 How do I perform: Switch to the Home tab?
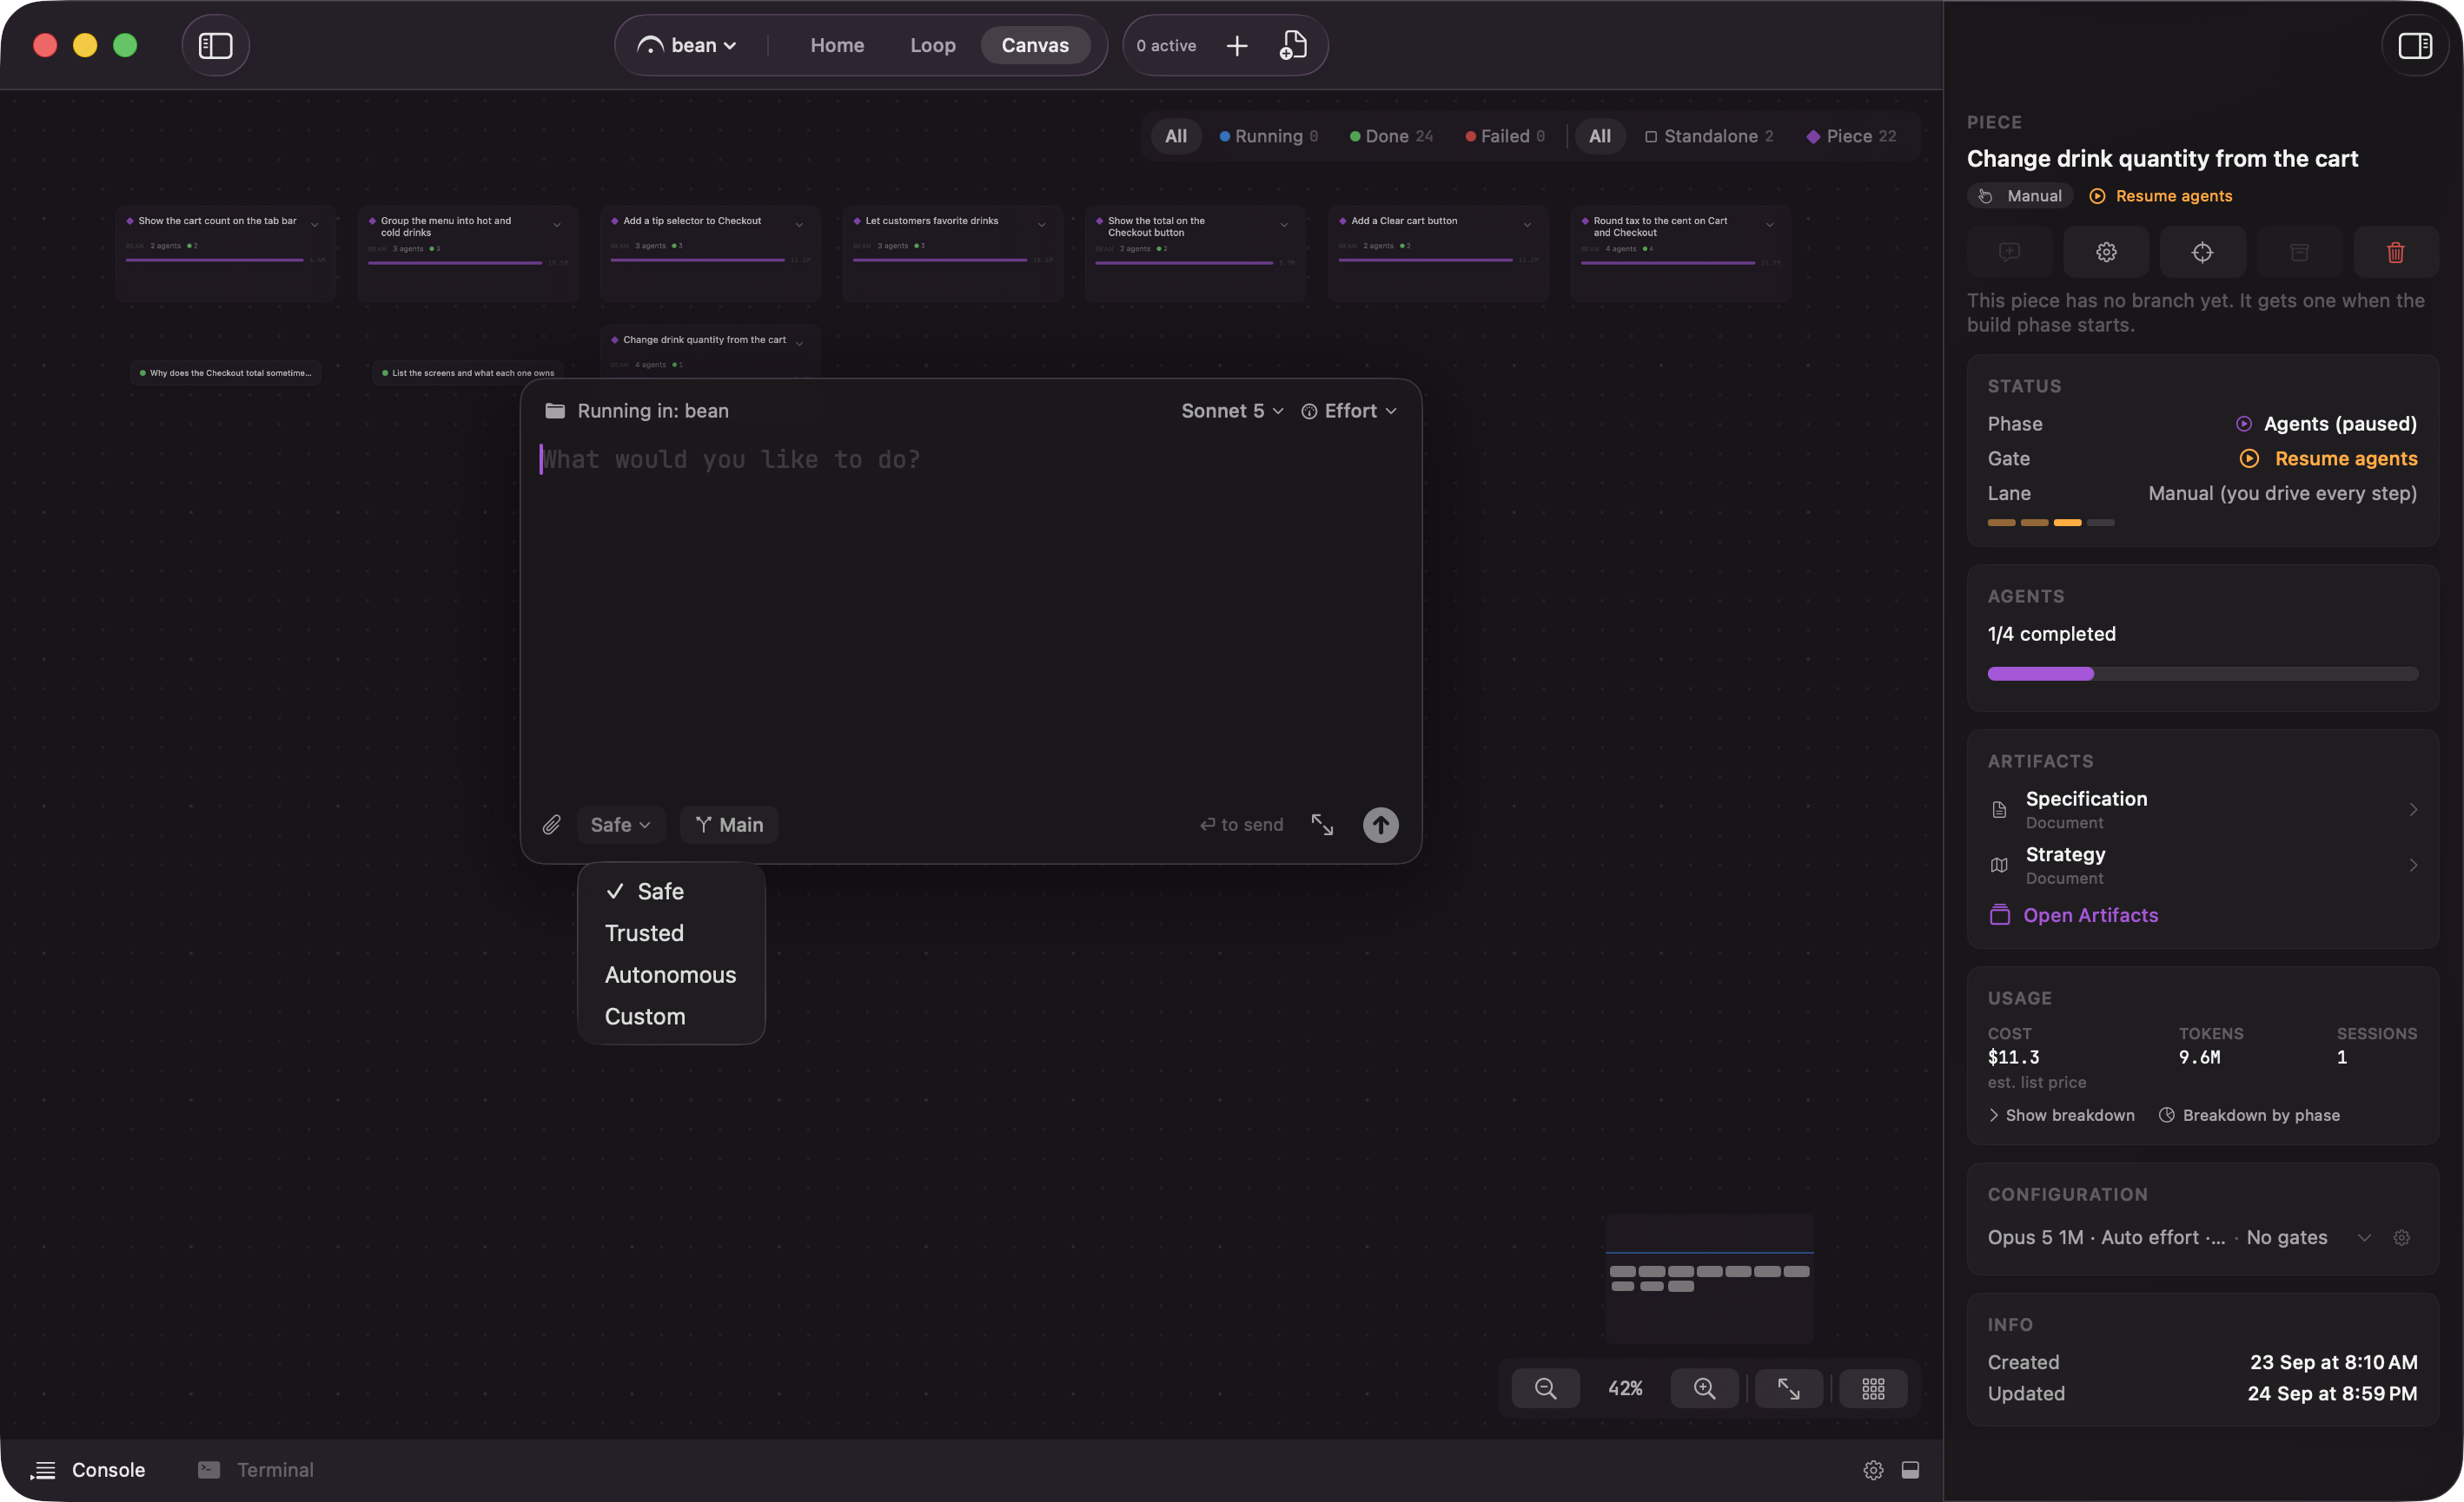coord(837,45)
